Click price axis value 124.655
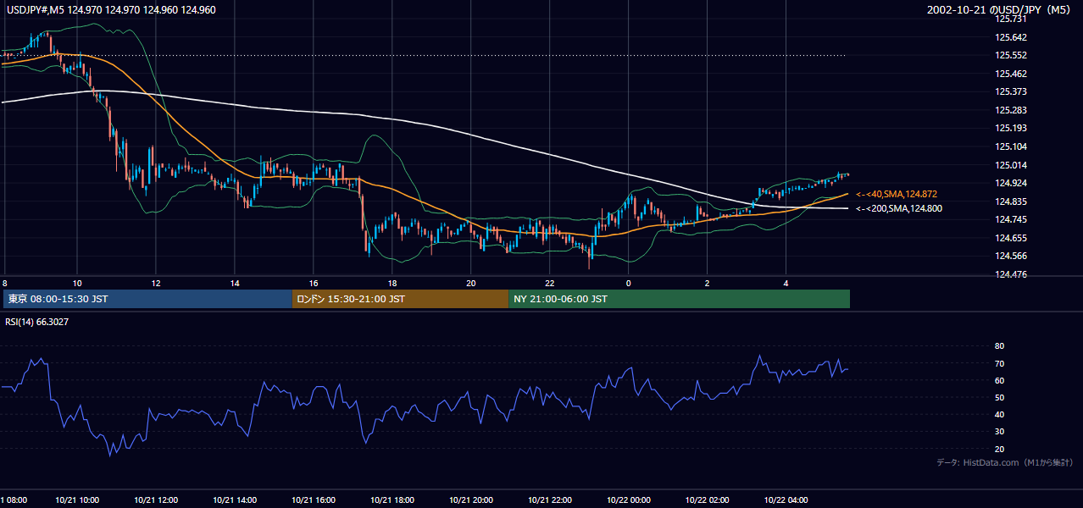The height and width of the screenshot is (508, 1083). pyautogui.click(x=1010, y=238)
